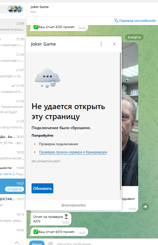Click the 8 марта date badge
This screenshot has height=245, width=158.
pos(134,37)
